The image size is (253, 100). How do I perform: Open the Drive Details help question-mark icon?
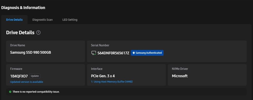pos(38,32)
